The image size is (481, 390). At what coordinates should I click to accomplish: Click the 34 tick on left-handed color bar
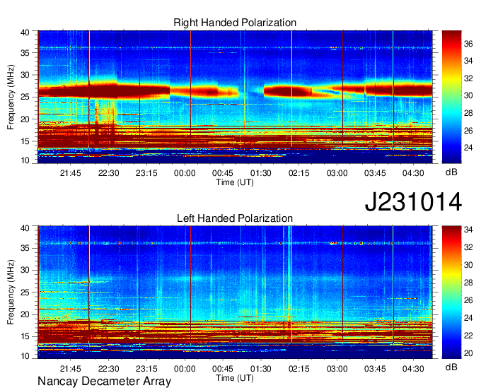click(468, 229)
